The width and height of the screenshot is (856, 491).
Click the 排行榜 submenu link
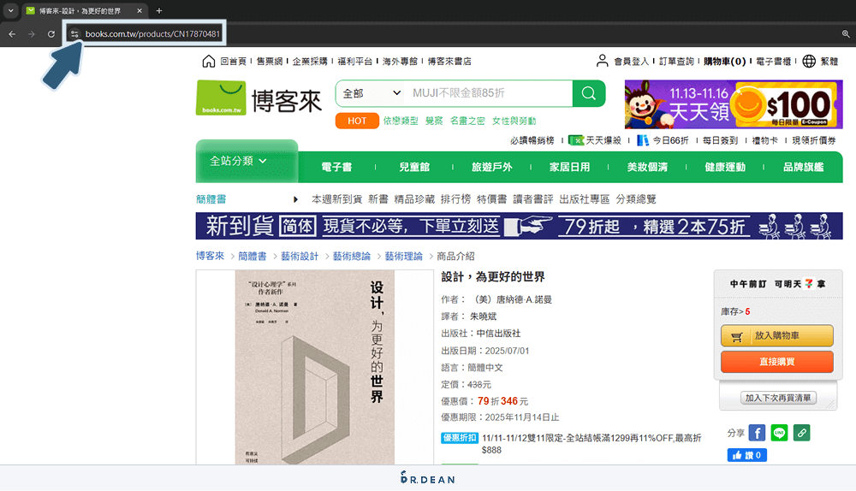tap(455, 199)
